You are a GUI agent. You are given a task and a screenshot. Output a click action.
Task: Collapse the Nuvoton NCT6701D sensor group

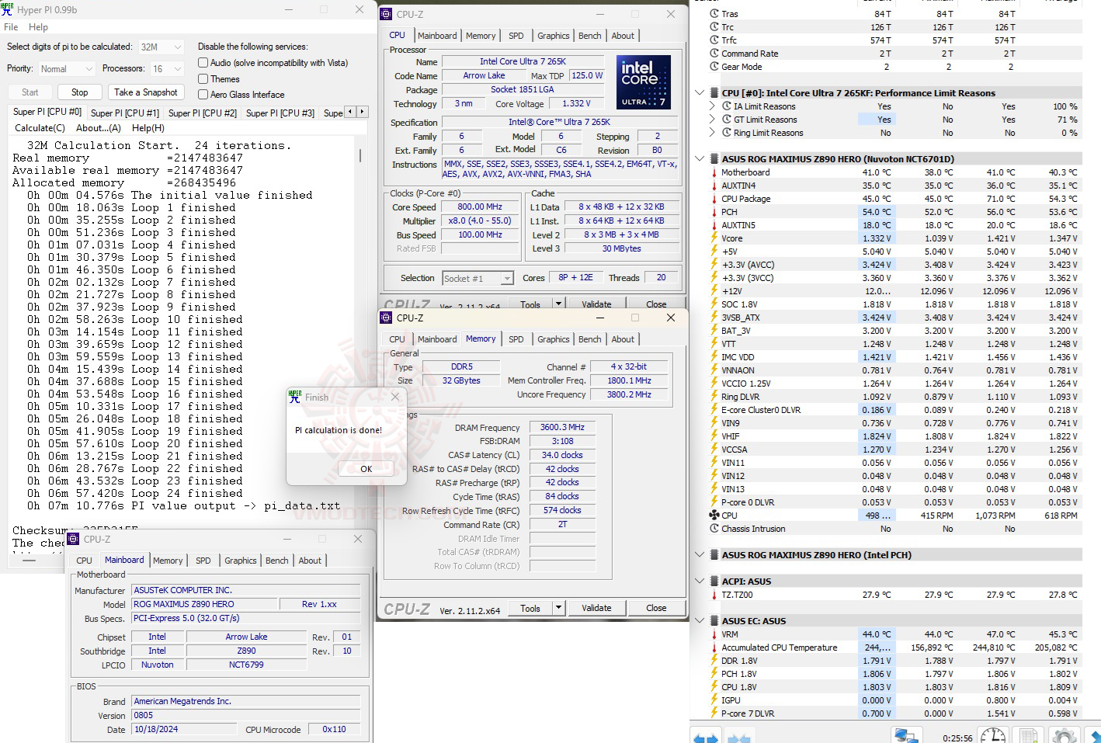[x=700, y=159]
